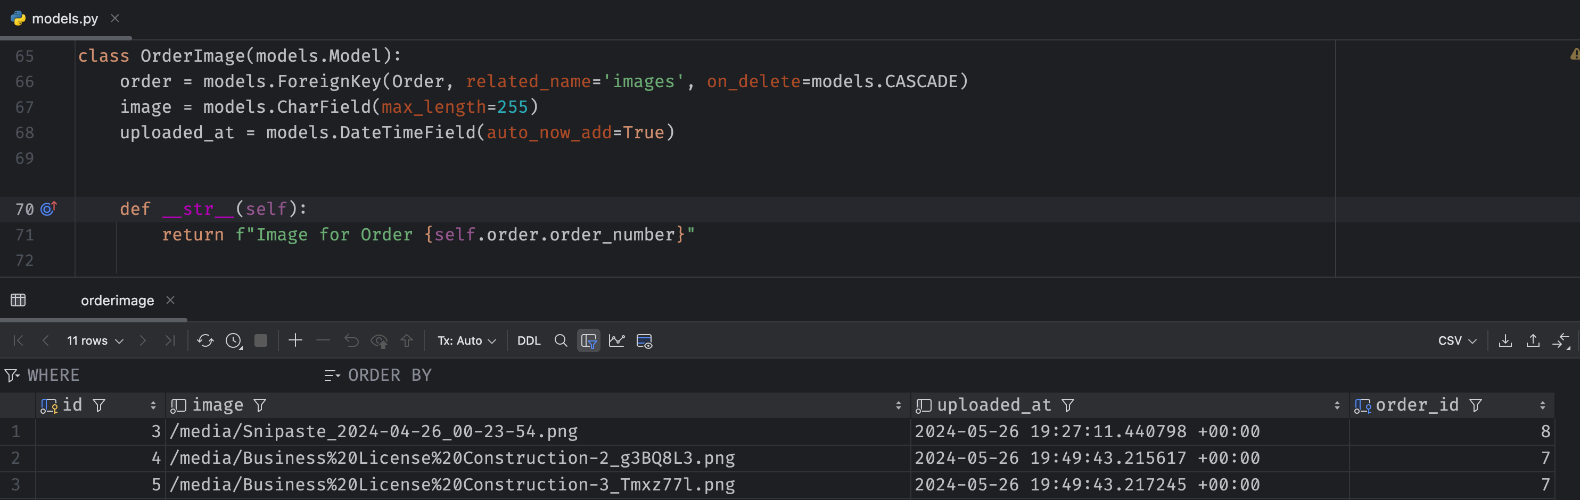The width and height of the screenshot is (1580, 500).
Task: Export data with the download icon
Action: 1504,340
